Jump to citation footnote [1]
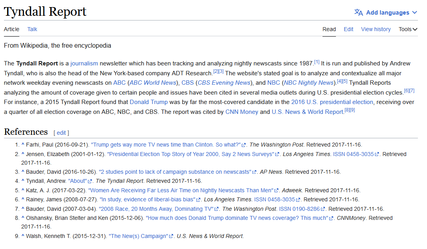Screen dimensions: 427x249 (317, 62)
